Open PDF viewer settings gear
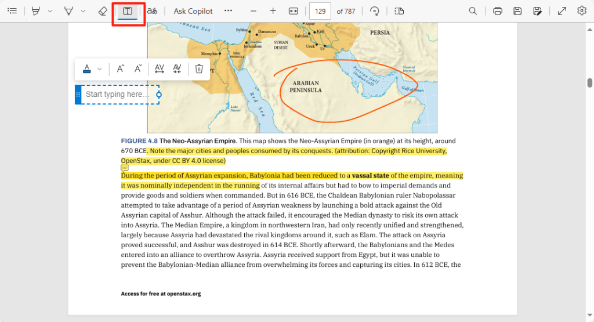The width and height of the screenshot is (594, 322). tap(582, 11)
